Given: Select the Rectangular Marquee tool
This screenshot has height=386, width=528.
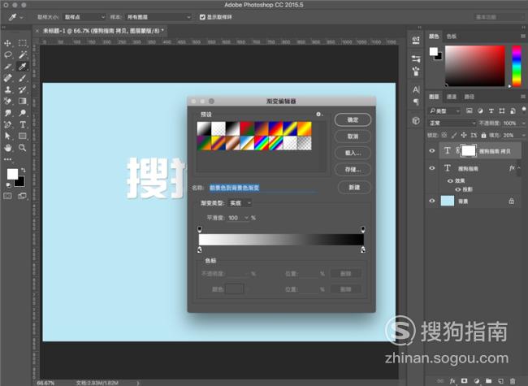Looking at the screenshot, I should [x=23, y=43].
